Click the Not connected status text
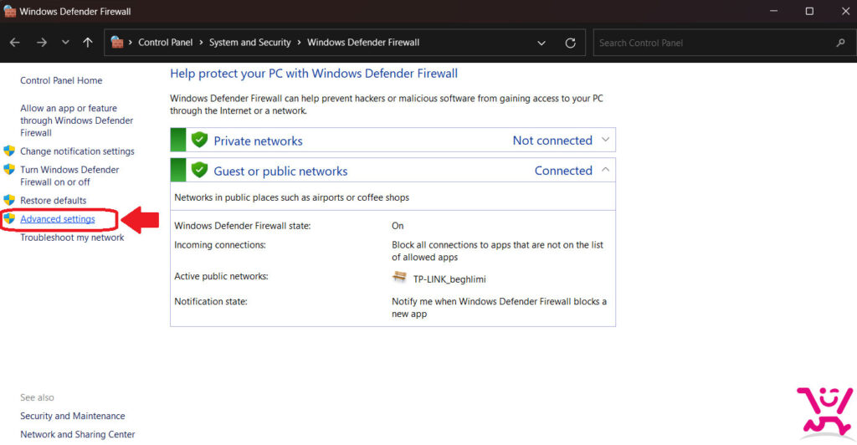The image size is (857, 445). pyautogui.click(x=552, y=141)
